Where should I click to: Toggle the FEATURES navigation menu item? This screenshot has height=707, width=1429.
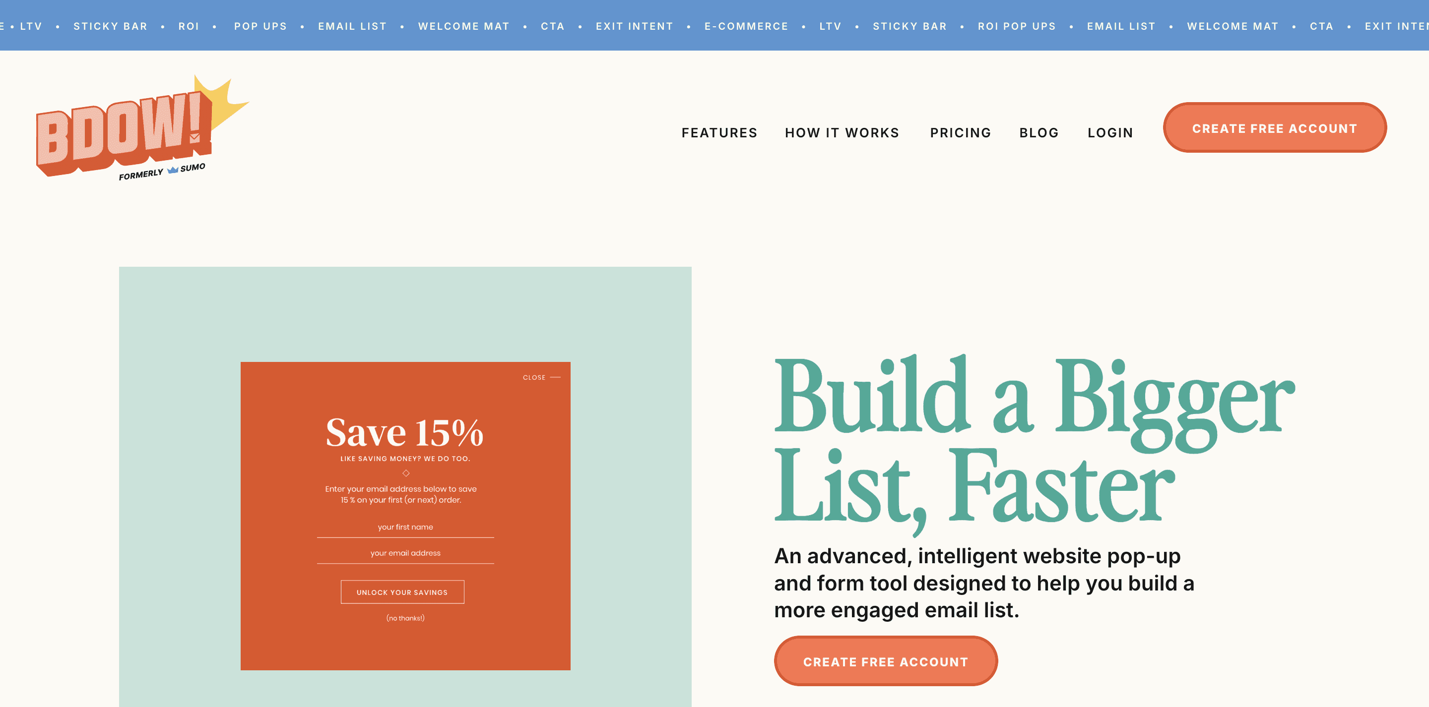tap(720, 132)
